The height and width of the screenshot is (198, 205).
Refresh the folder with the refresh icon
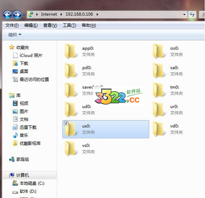[192, 14]
